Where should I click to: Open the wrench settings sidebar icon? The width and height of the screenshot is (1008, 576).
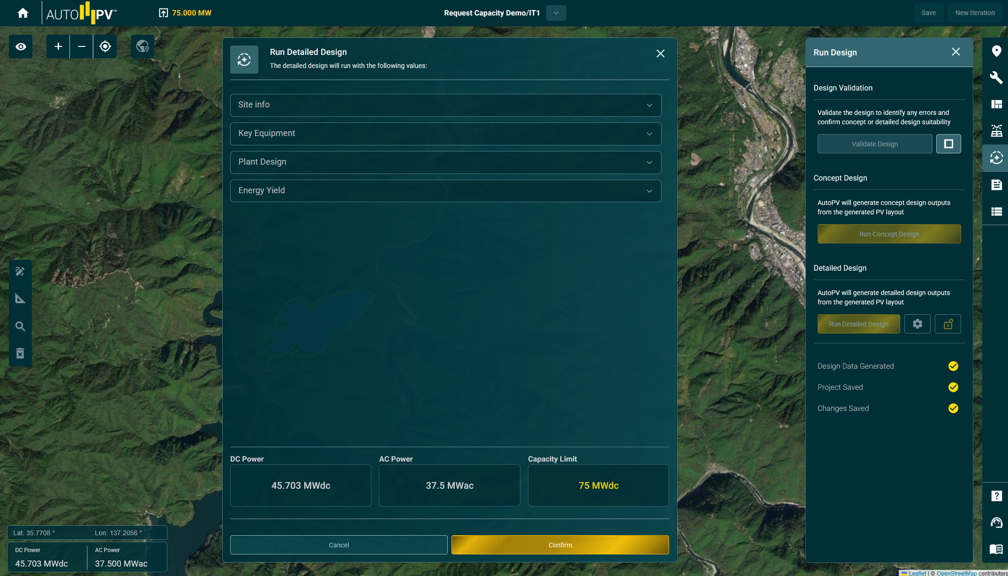point(996,77)
